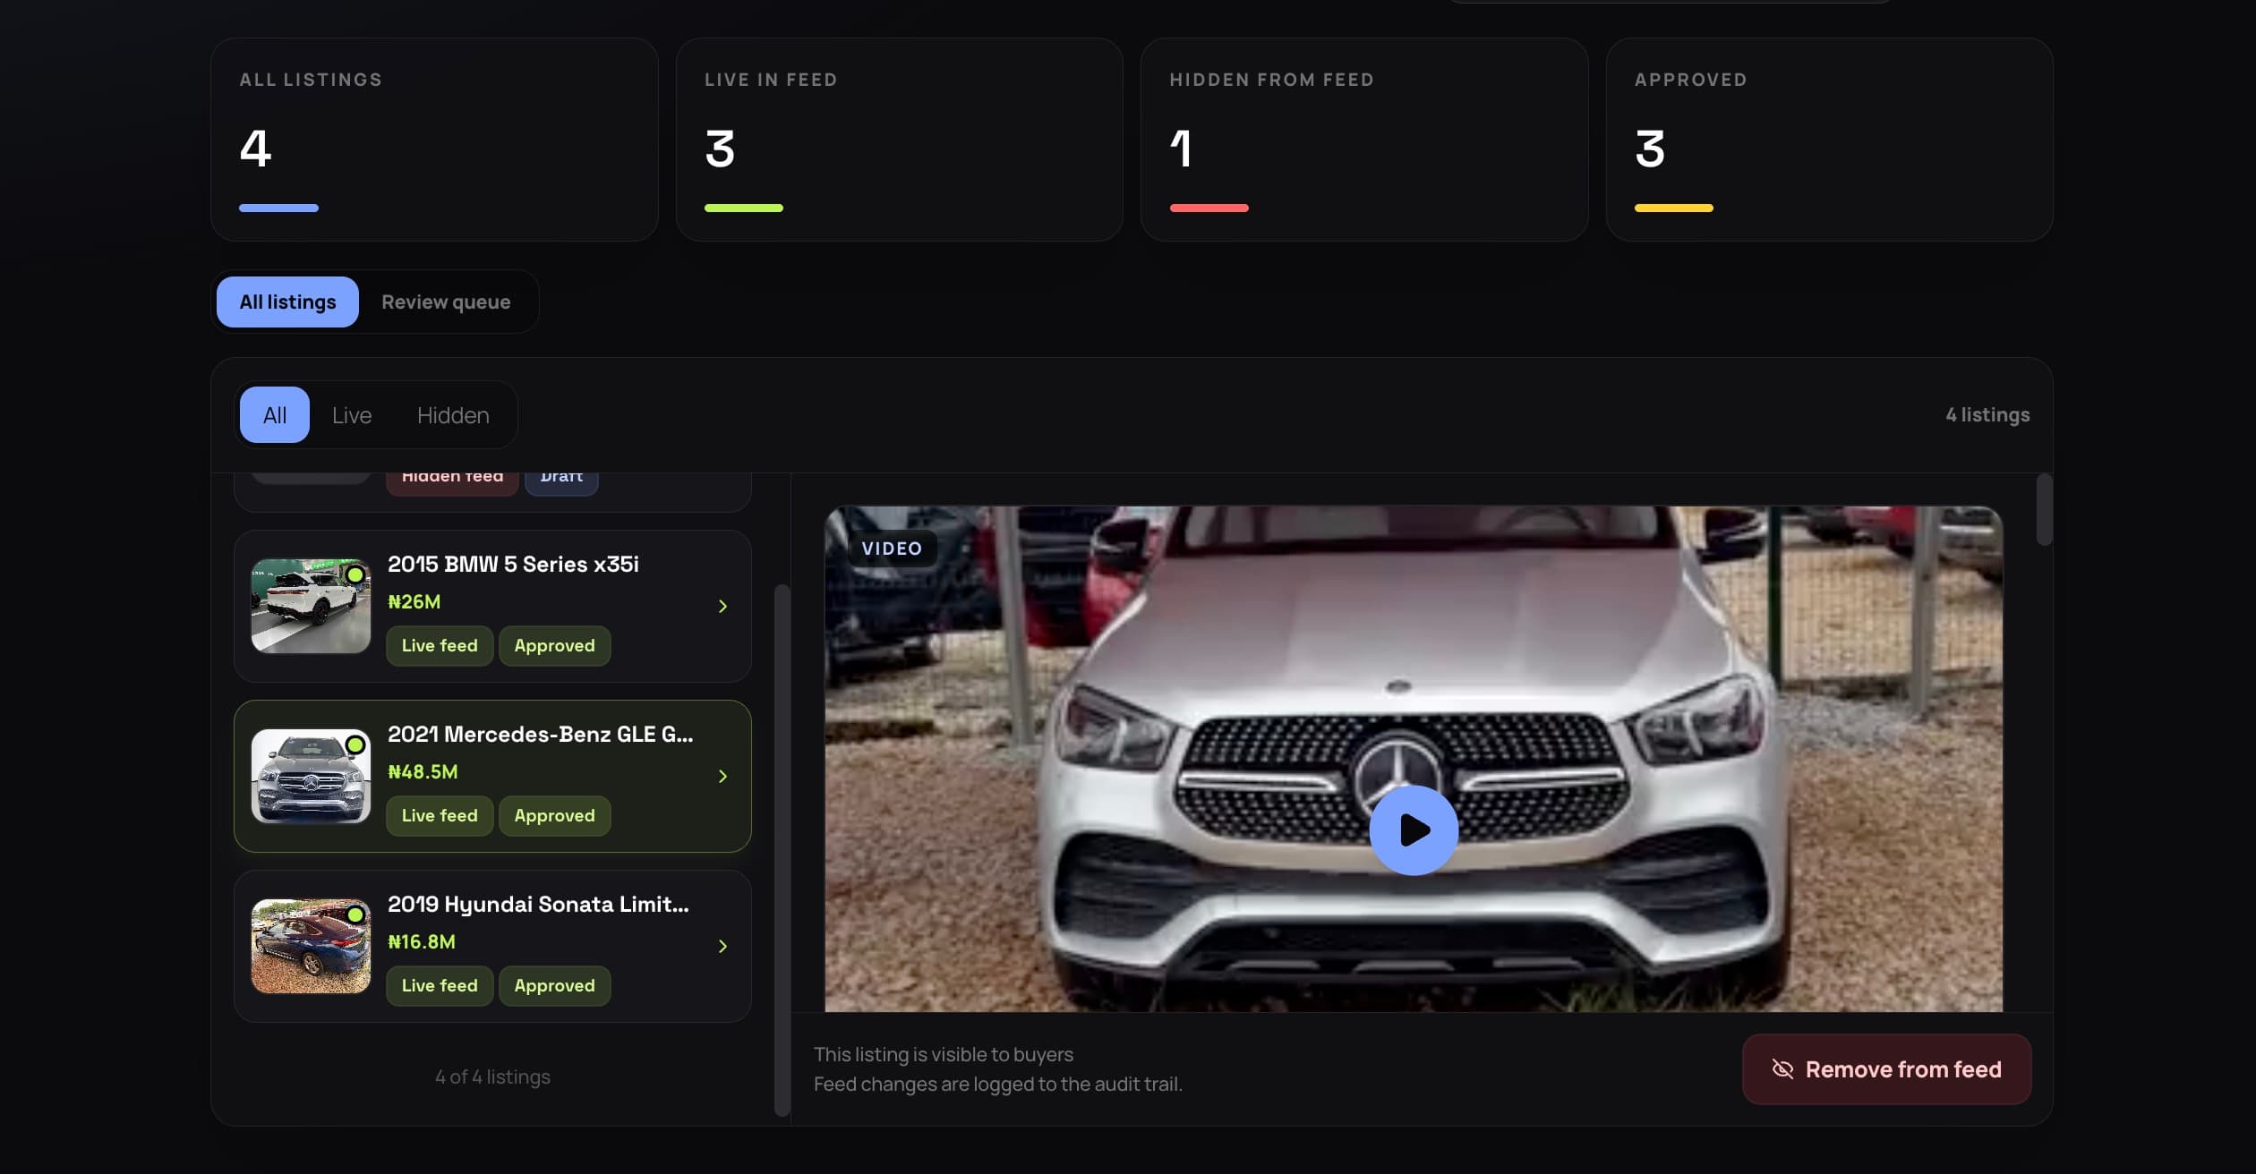
Task: Click the 4 listings count label
Action: pos(1987,415)
